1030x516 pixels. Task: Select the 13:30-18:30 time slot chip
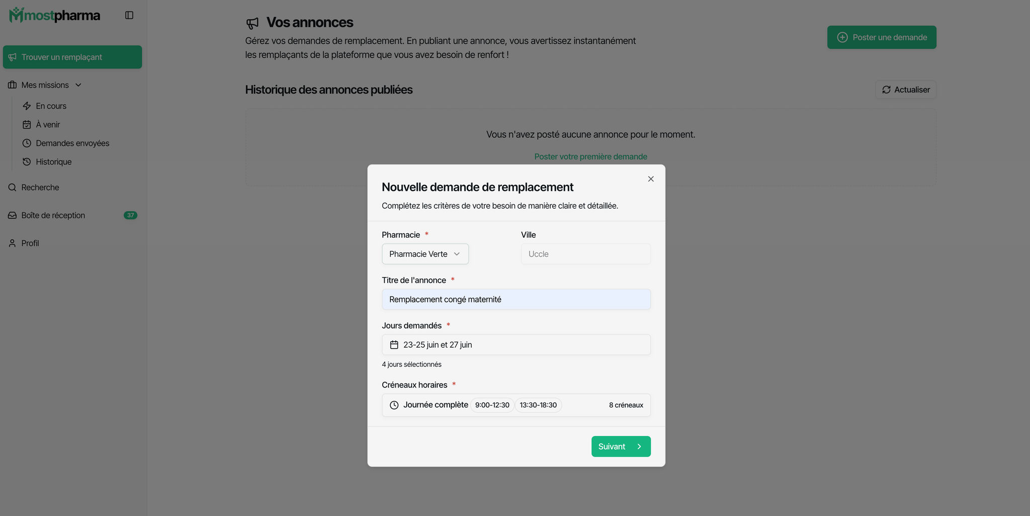[538, 405]
